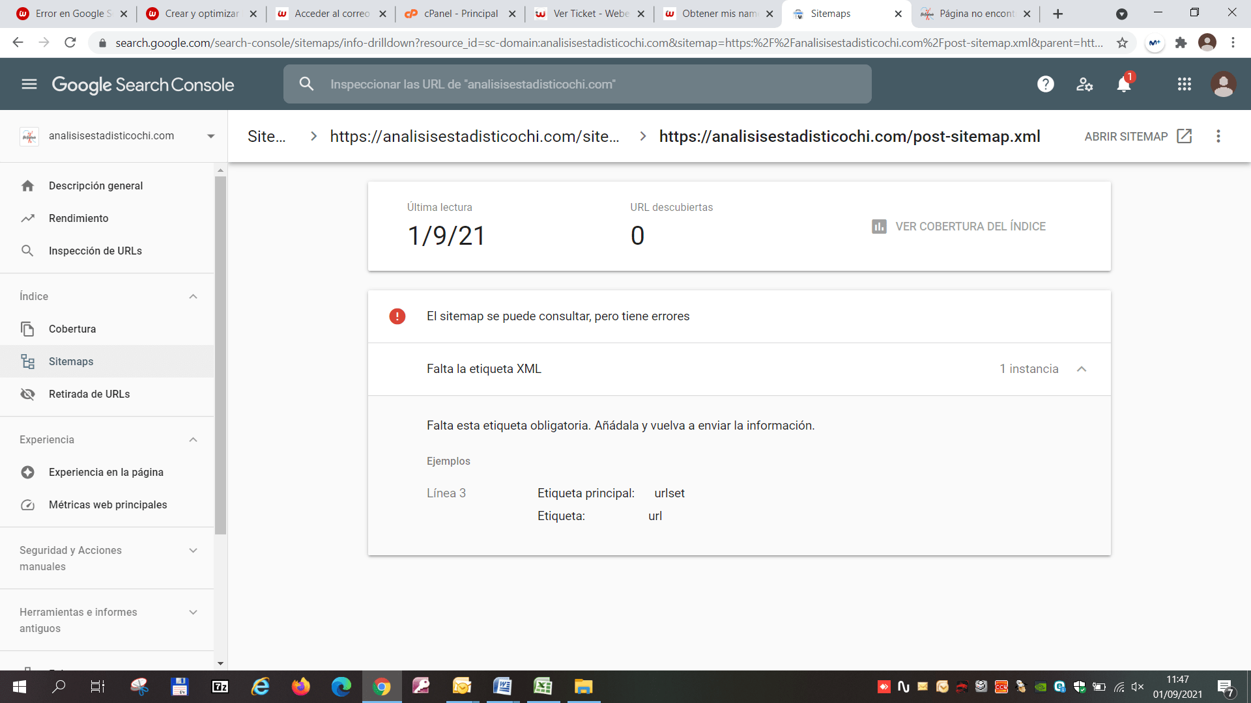Open the property selector dropdown analisisestadisticochi.com
Image resolution: width=1251 pixels, height=703 pixels.
coord(117,136)
